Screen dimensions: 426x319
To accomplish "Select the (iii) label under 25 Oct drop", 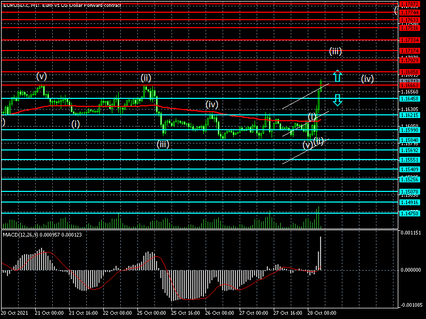I will [163, 144].
